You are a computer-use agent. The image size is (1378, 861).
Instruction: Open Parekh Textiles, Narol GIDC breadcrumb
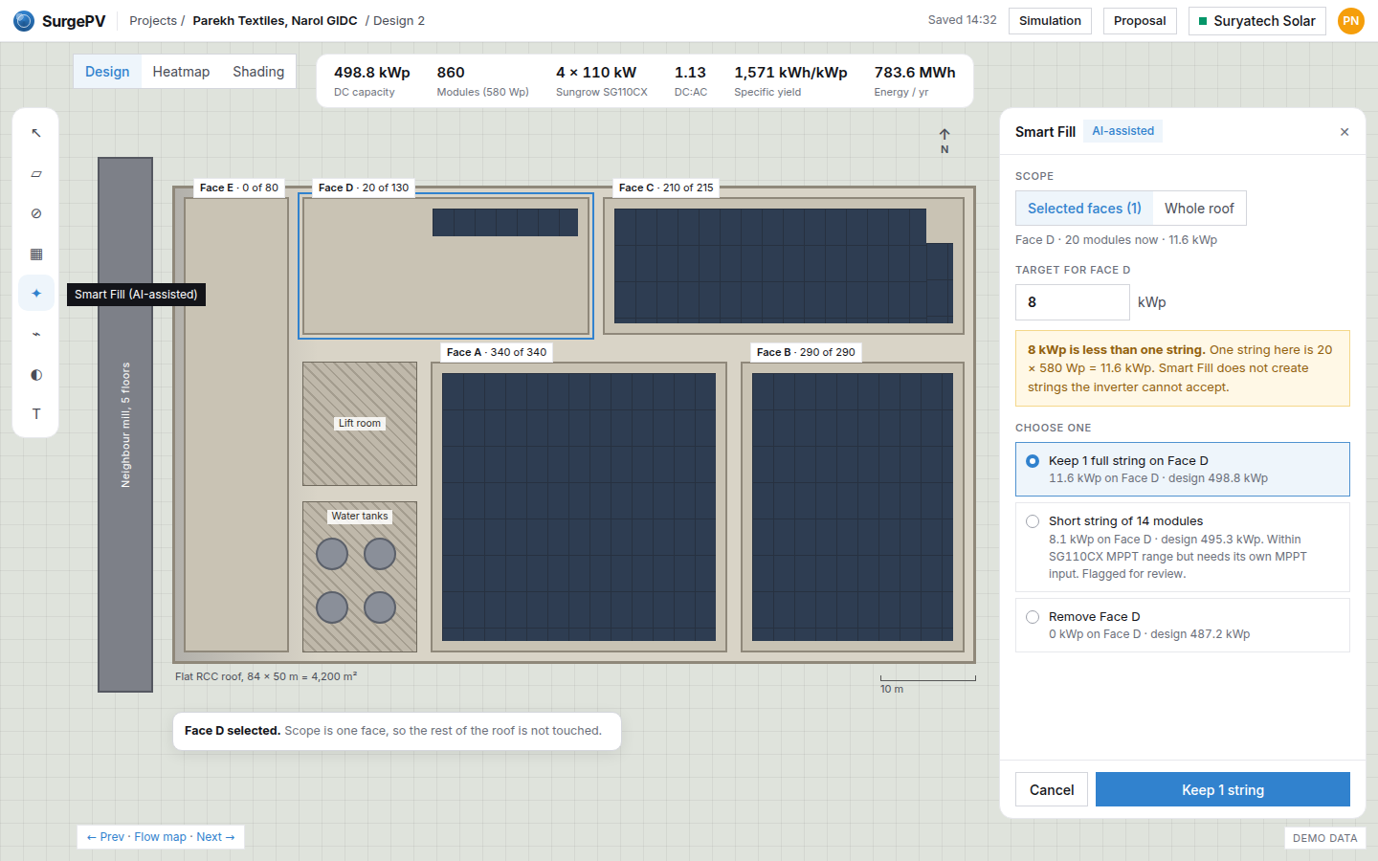[x=275, y=21]
